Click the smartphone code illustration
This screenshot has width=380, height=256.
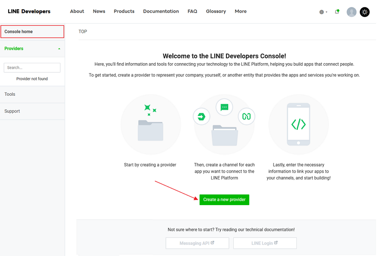299,124
